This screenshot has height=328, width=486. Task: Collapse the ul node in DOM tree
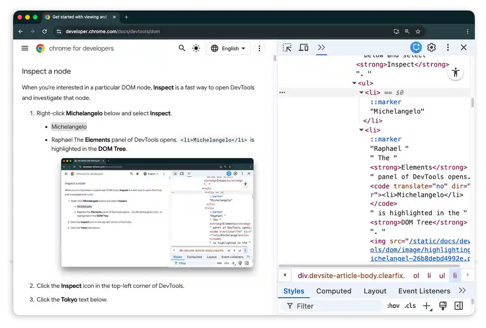tap(354, 83)
